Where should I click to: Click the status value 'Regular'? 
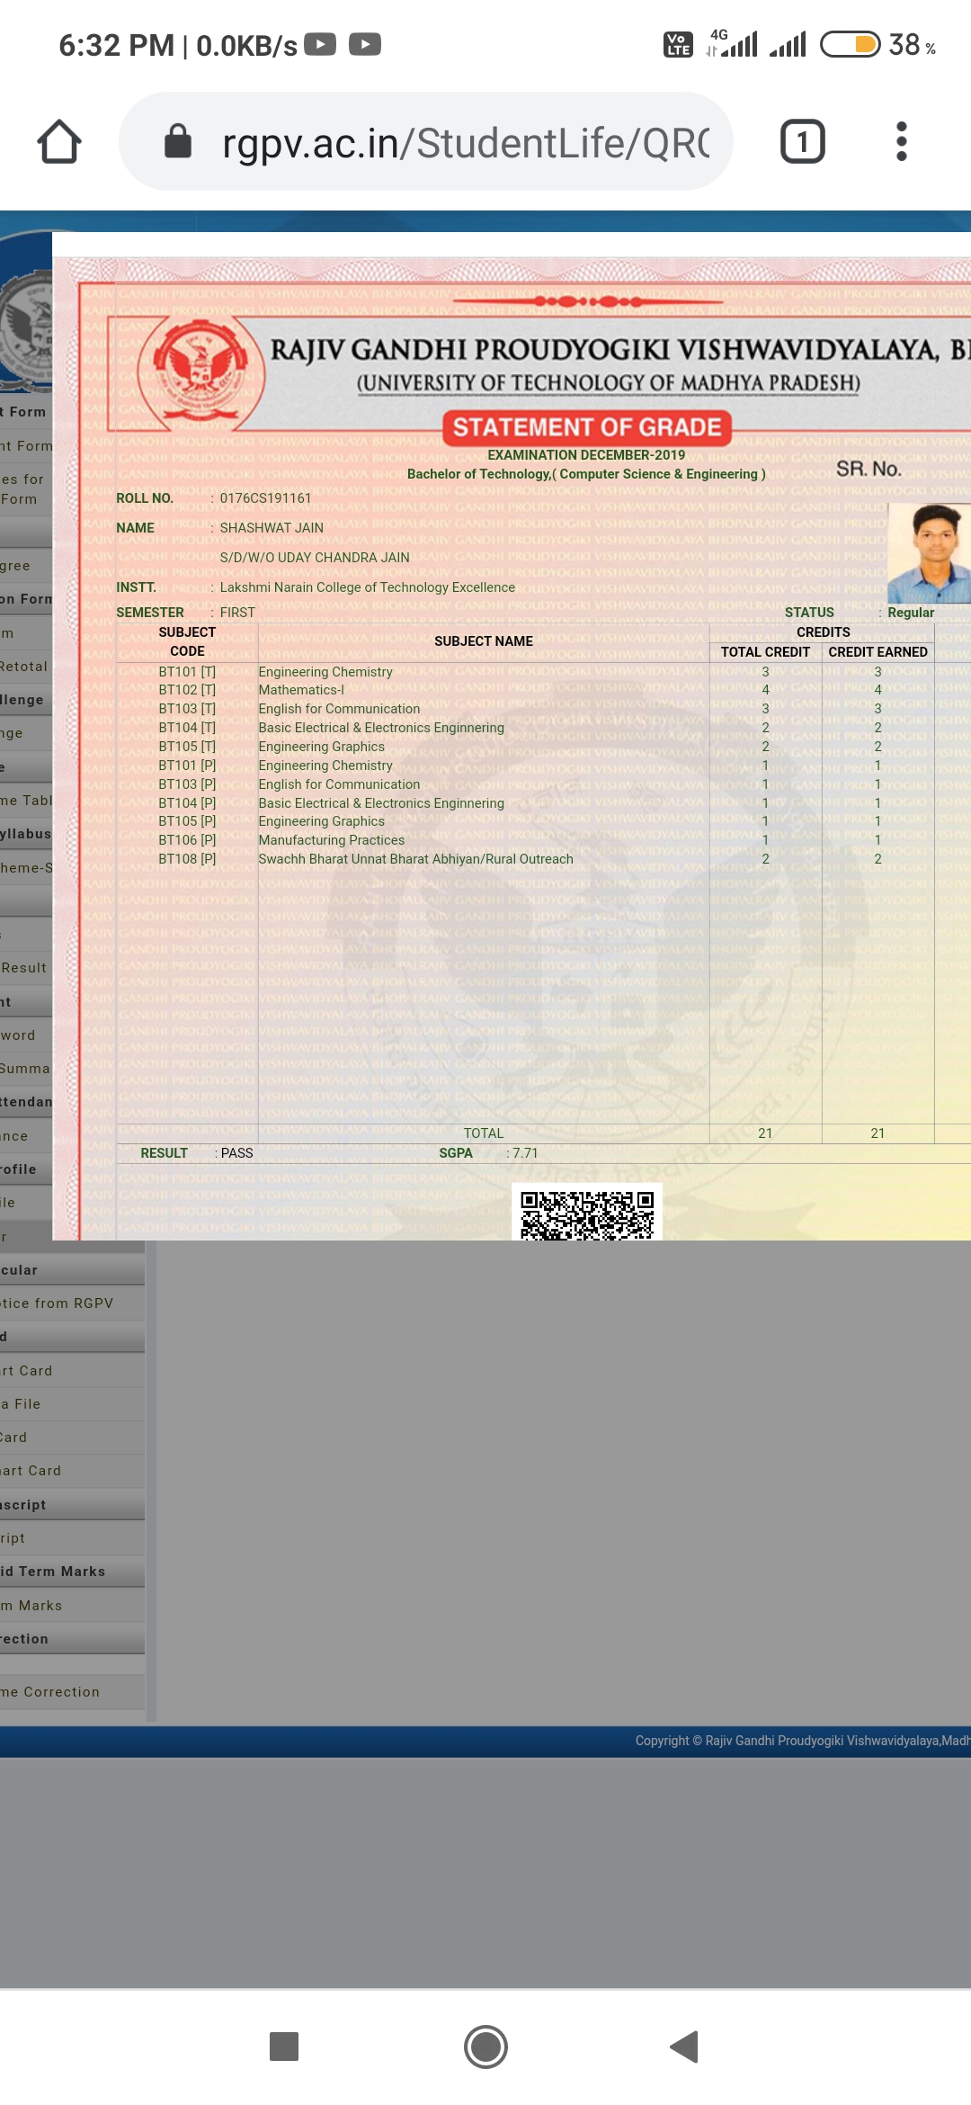[x=911, y=613]
